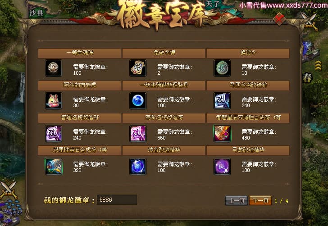Click the 马装改造精华 purple essence icon
This screenshot has height=226, width=328.
click(x=222, y=167)
